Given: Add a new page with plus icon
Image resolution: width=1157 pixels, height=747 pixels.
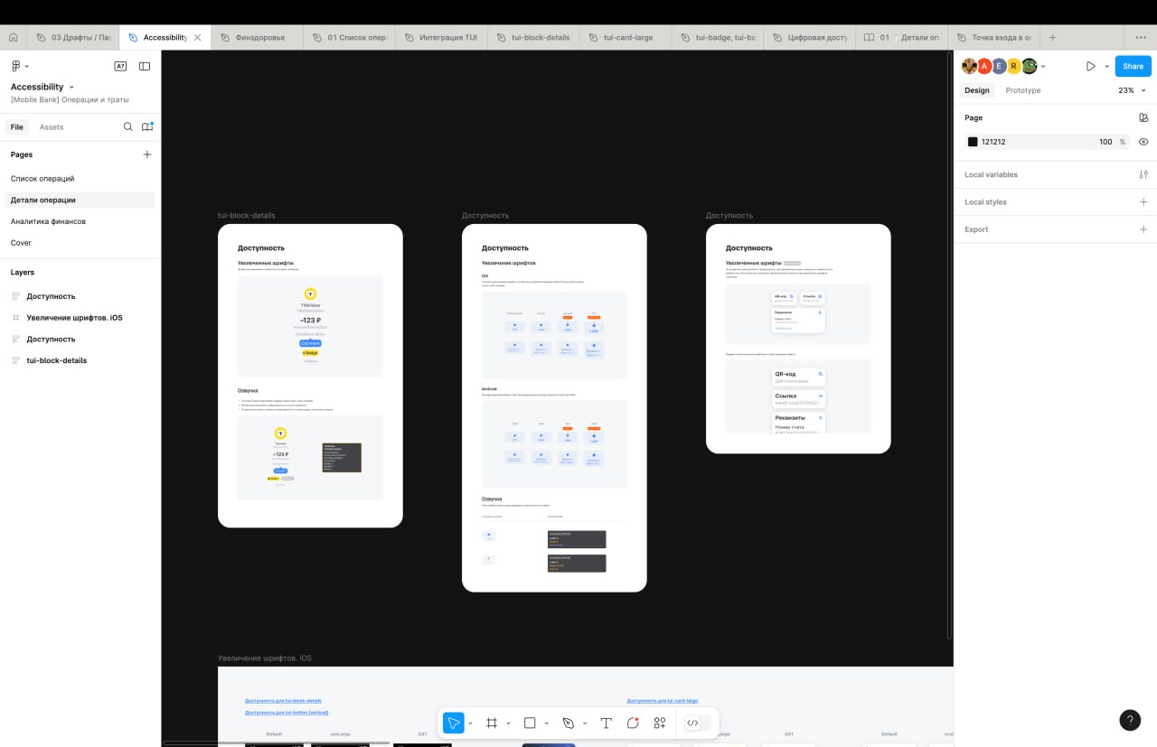Looking at the screenshot, I should pyautogui.click(x=147, y=154).
